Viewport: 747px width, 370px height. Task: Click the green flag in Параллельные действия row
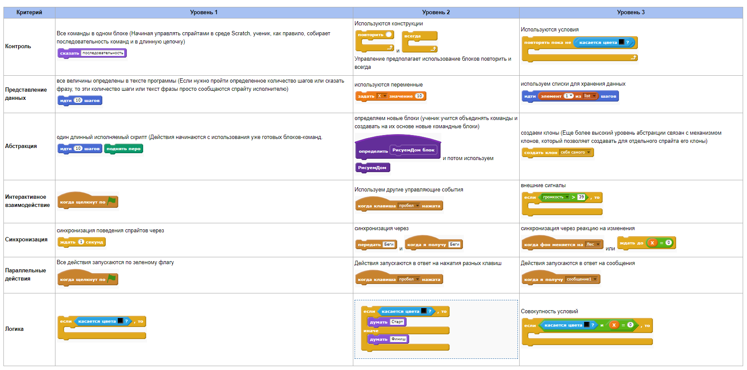[112, 278]
